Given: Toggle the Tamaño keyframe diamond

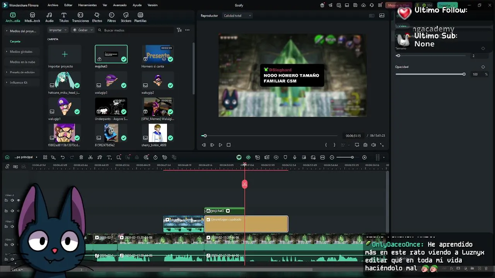Looking at the screenshot, I should pyautogui.click(x=483, y=49).
